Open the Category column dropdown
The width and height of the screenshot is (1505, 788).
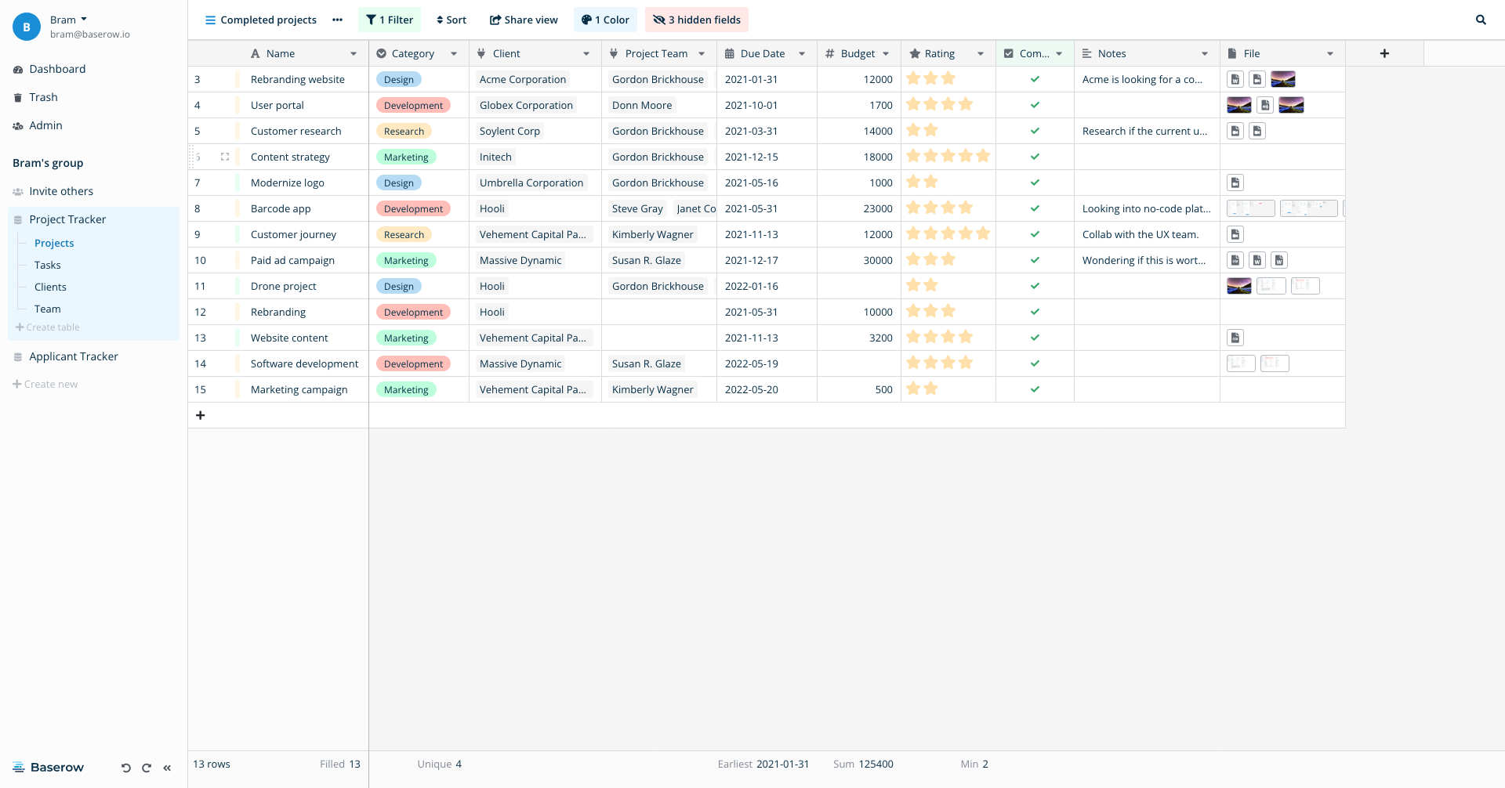(454, 52)
